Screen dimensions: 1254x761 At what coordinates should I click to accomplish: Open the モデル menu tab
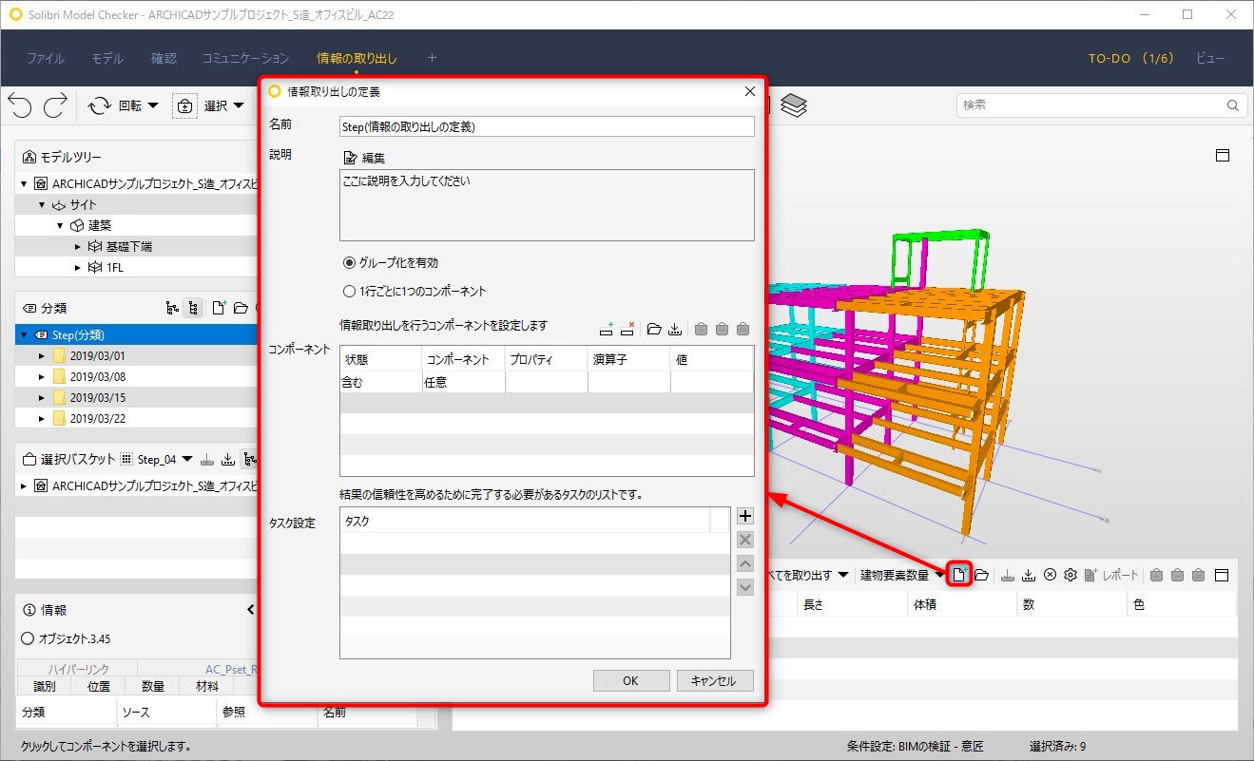[x=107, y=58]
